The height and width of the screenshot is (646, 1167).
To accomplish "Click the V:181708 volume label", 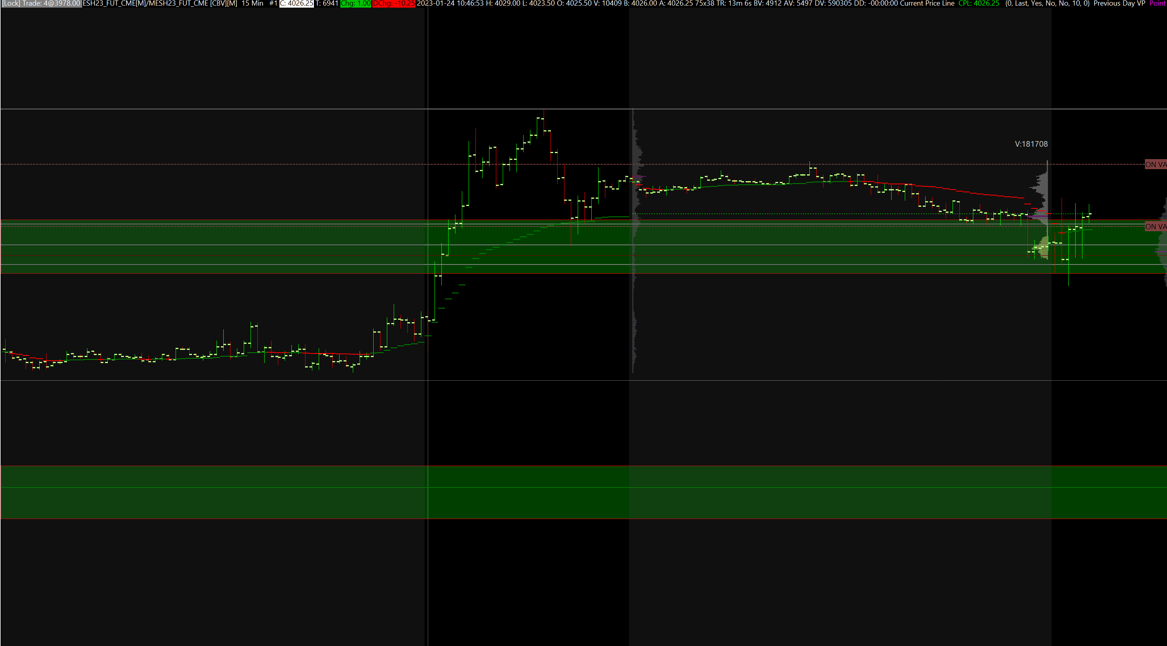I will pos(1031,144).
